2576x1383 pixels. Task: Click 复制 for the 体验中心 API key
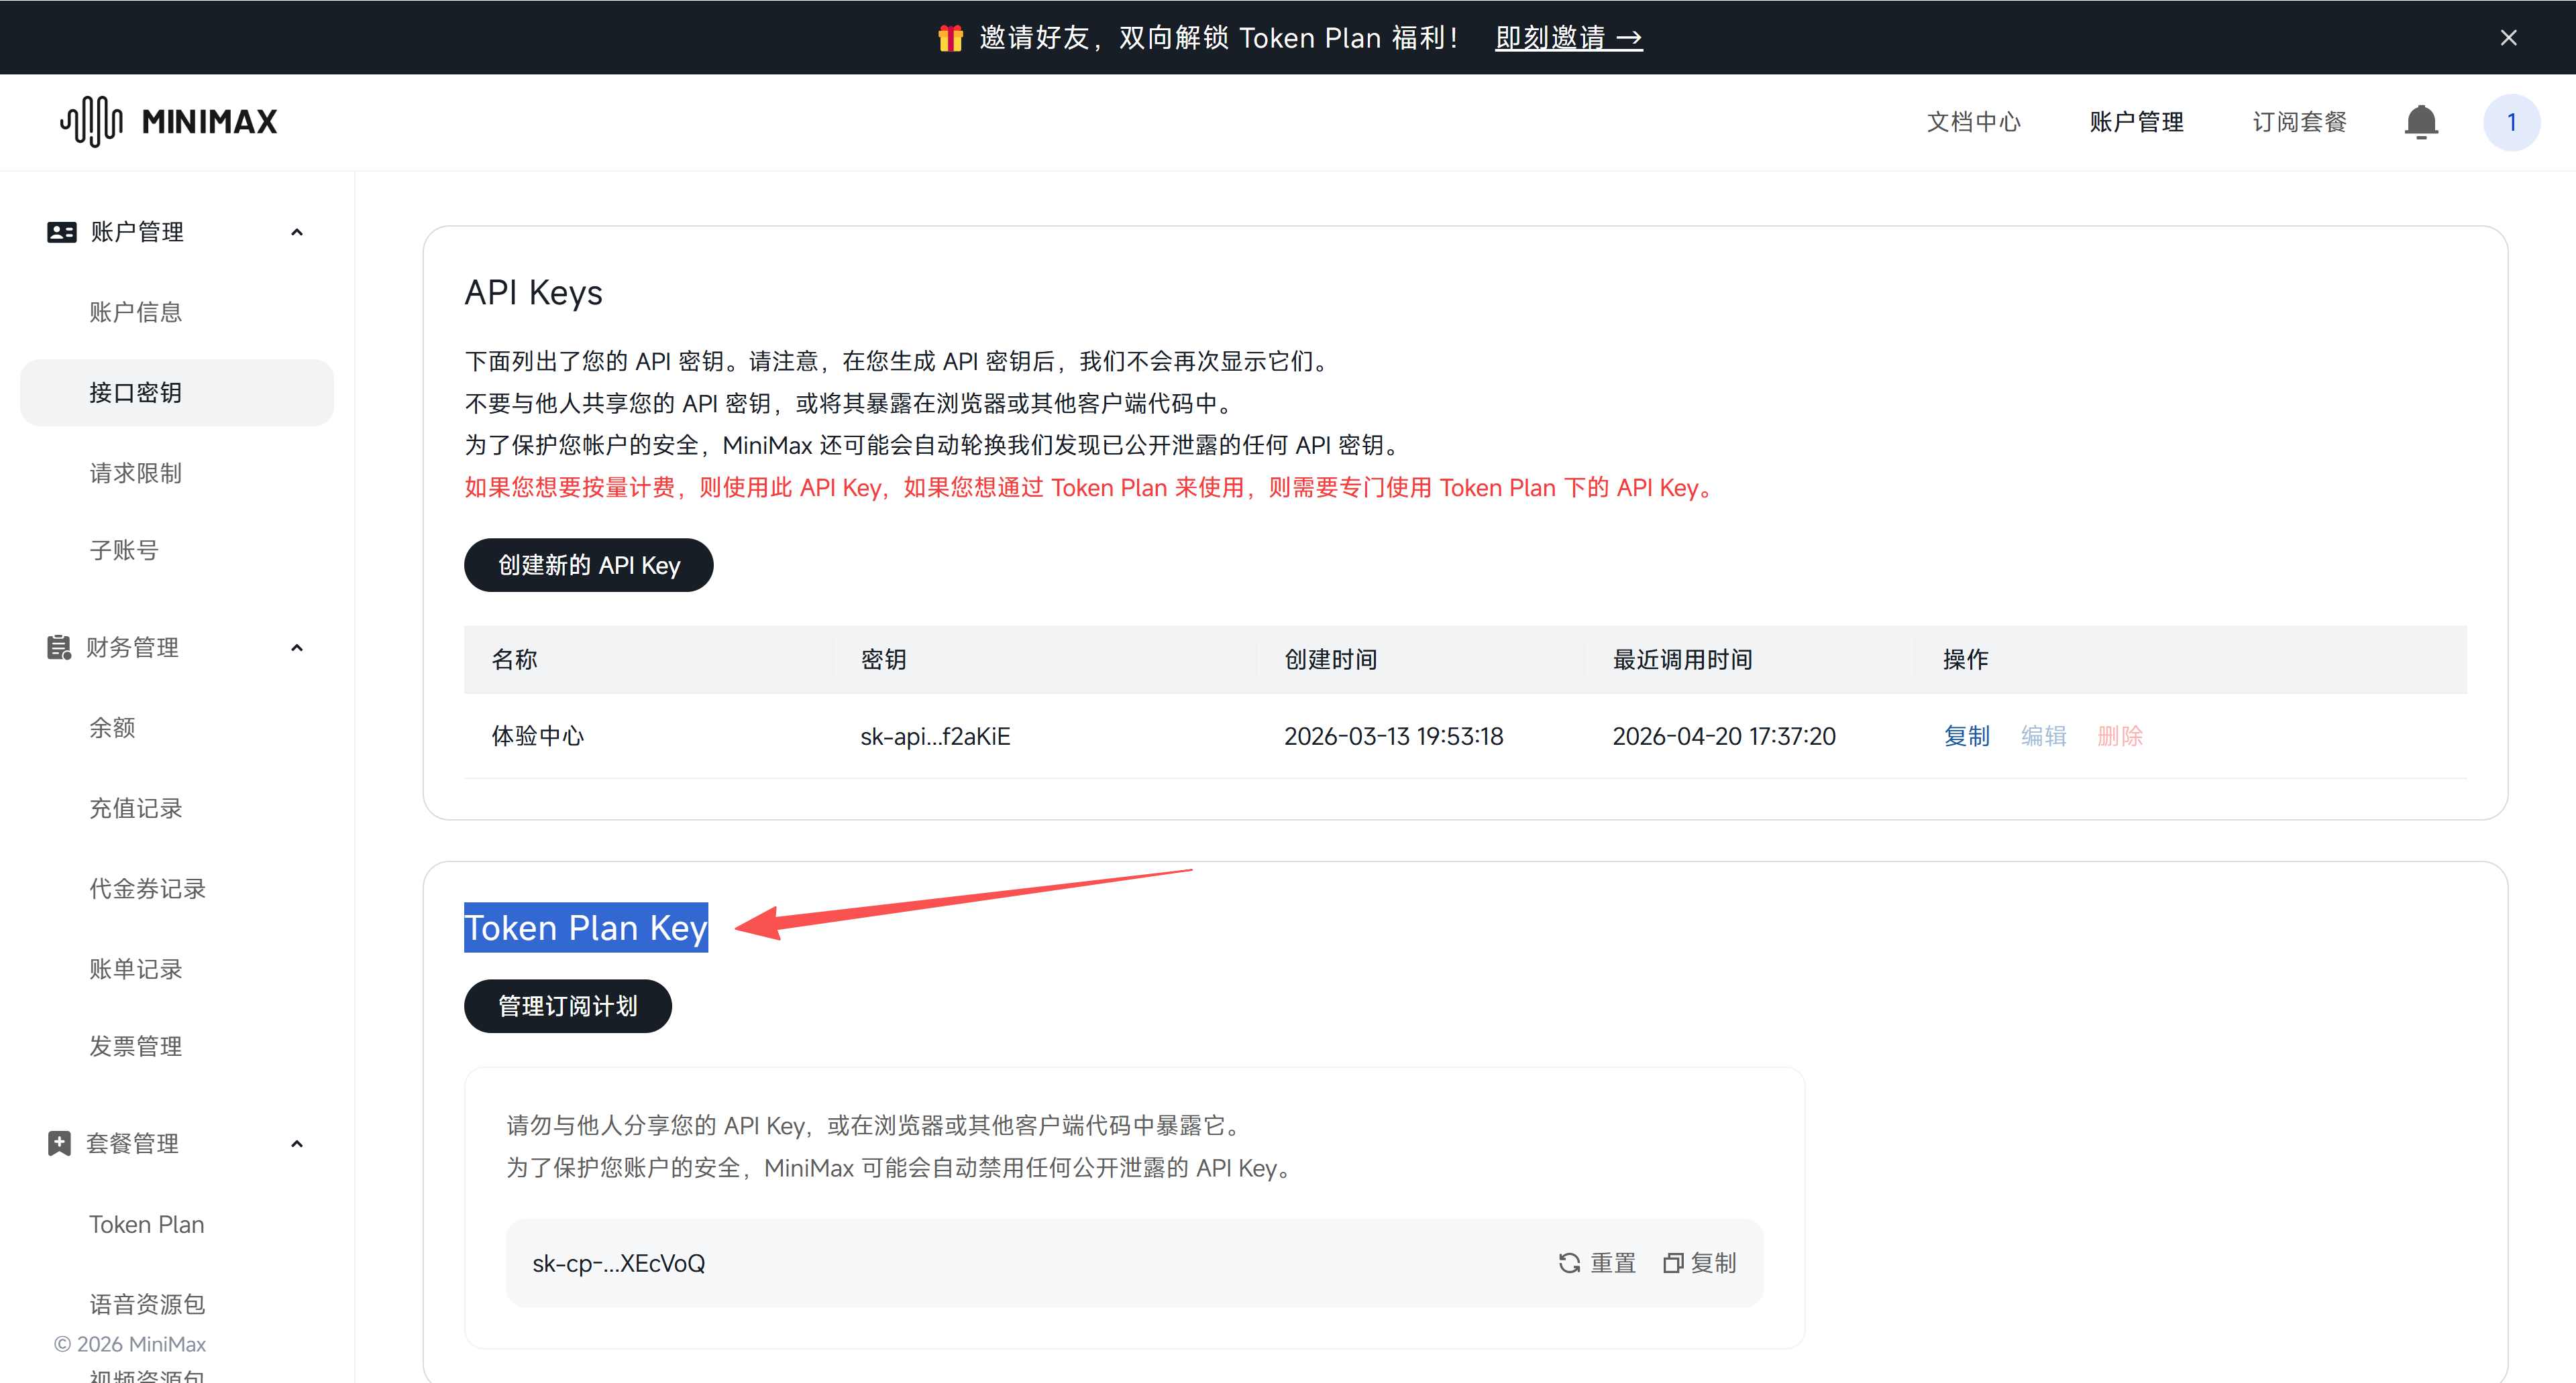(x=1966, y=735)
